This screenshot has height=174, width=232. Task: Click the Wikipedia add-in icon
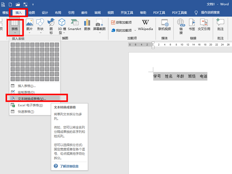145,24
